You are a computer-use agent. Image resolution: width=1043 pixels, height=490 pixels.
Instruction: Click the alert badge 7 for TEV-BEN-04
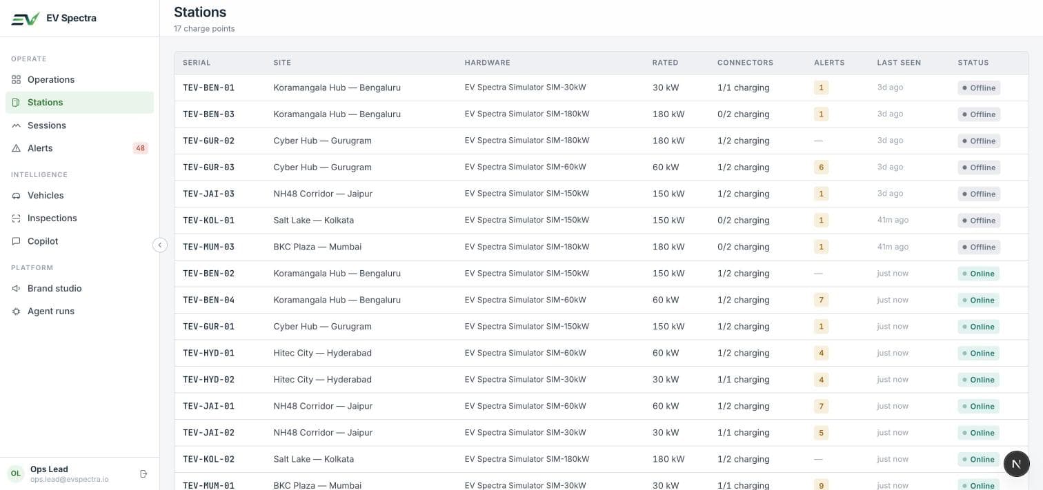tap(821, 300)
